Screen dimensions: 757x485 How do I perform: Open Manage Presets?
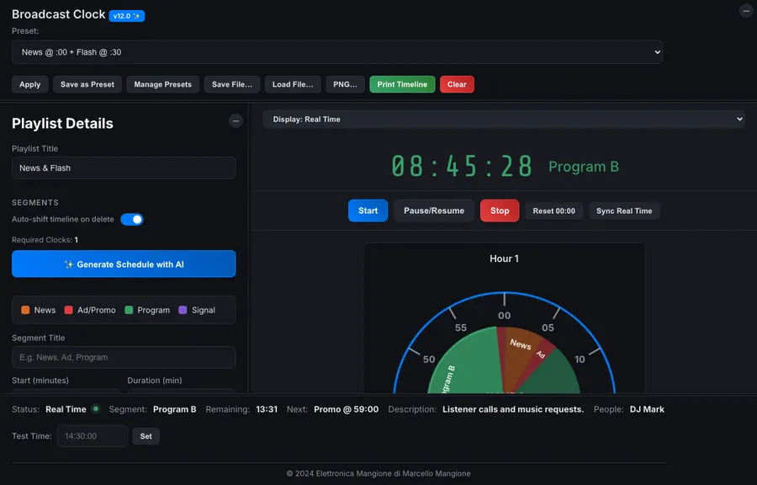162,84
